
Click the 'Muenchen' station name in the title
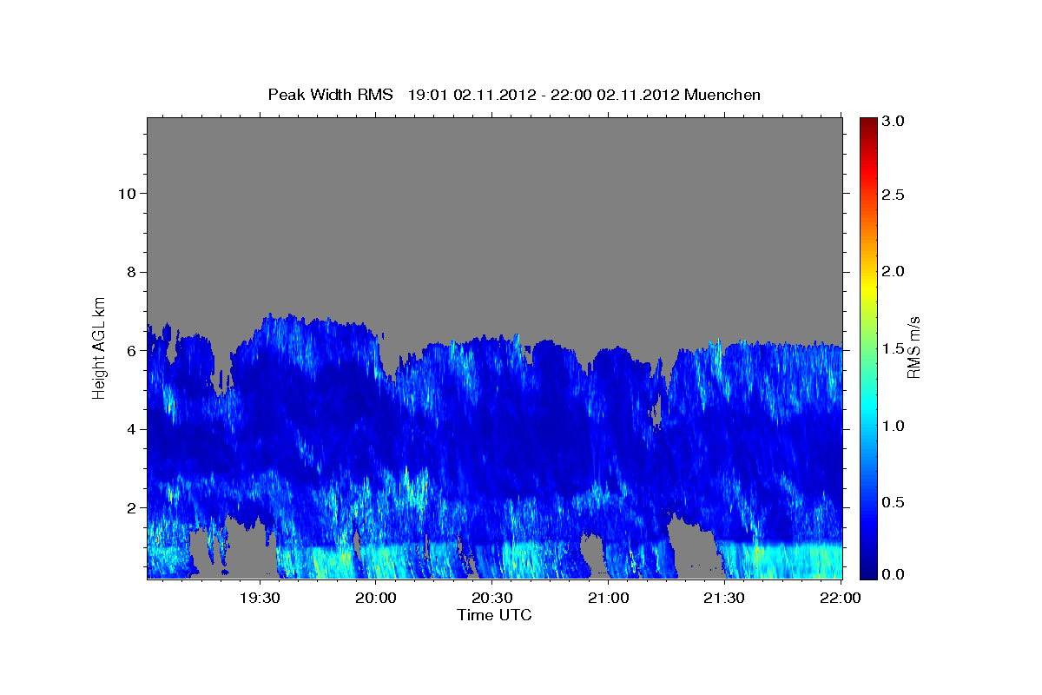pos(722,95)
